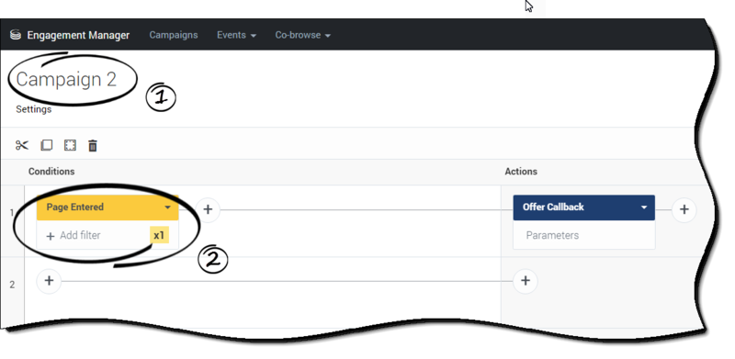The image size is (735, 359).
Task: Copy selection with the copy icon
Action: tap(47, 145)
